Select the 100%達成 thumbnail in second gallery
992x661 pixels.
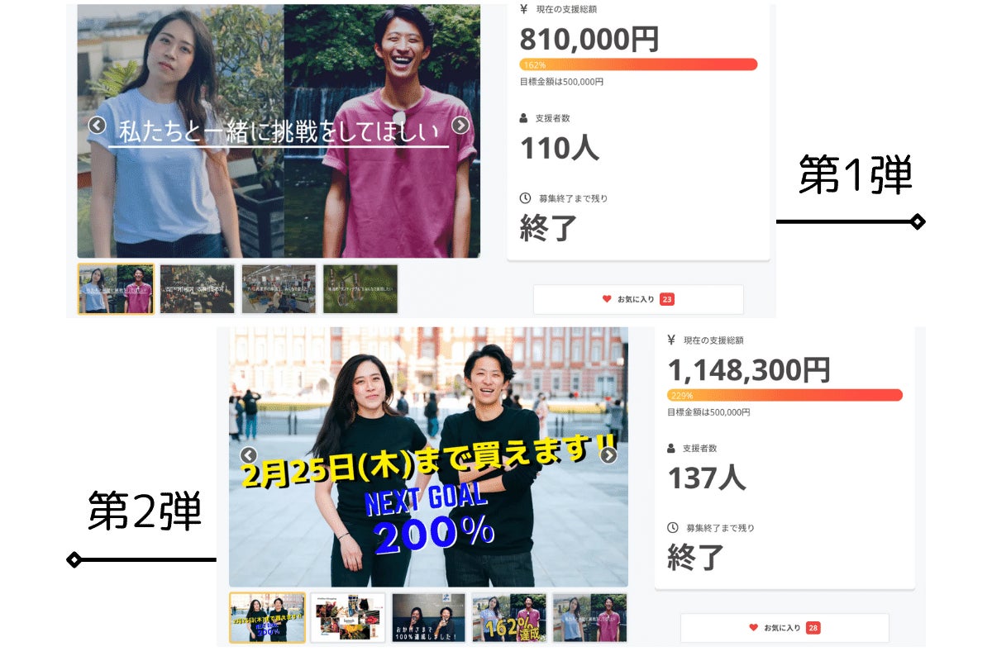click(429, 618)
